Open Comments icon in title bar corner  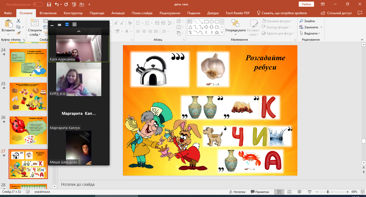click(360, 13)
